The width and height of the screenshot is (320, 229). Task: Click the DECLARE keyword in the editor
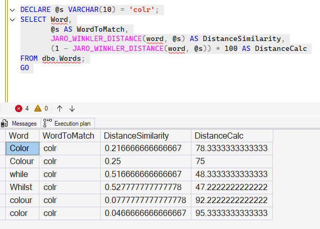(35, 9)
